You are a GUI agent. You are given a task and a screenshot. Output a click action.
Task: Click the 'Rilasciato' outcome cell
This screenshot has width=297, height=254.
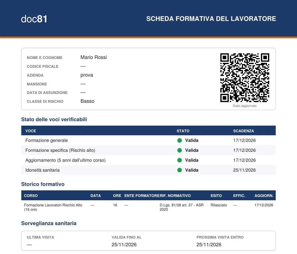click(x=219, y=205)
